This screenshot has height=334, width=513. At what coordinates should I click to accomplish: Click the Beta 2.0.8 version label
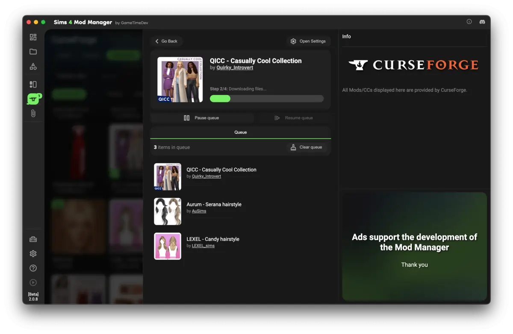click(x=33, y=296)
